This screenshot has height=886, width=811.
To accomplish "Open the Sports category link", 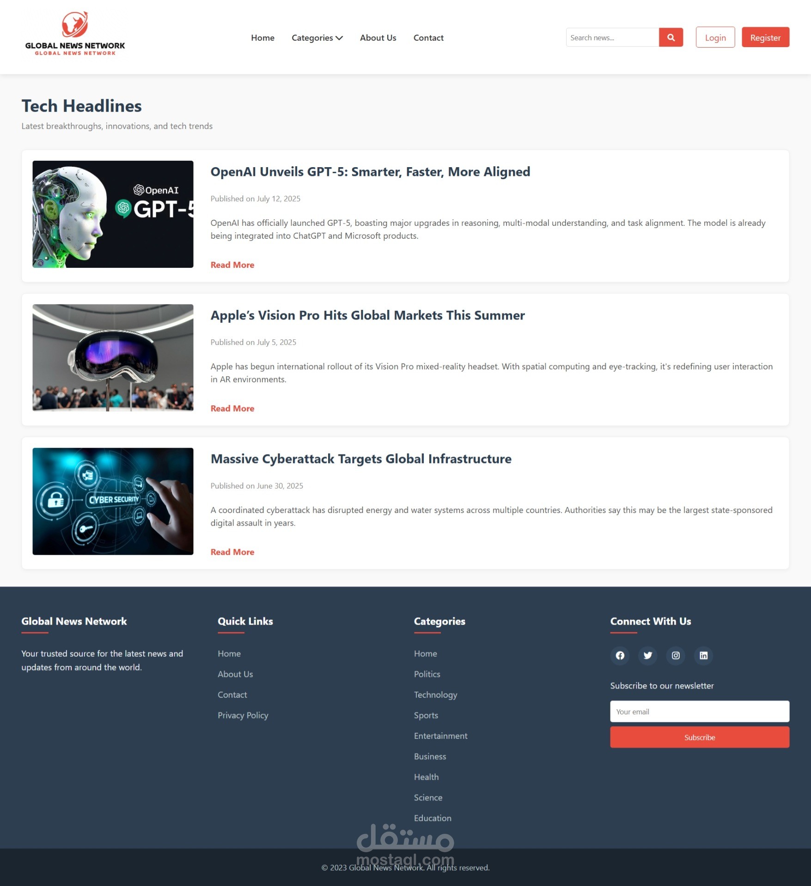I will pyautogui.click(x=426, y=715).
